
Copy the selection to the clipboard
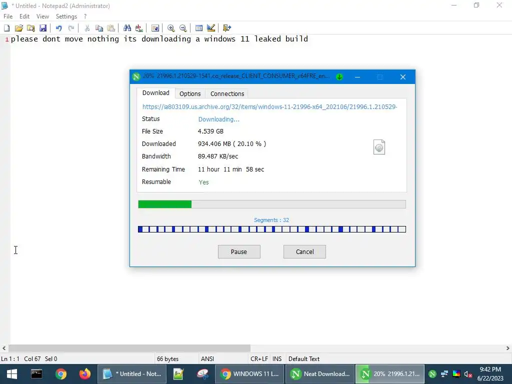(x=99, y=28)
